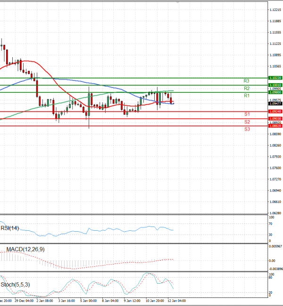
Task: Click the S3 support label
Action: pyautogui.click(x=247, y=129)
